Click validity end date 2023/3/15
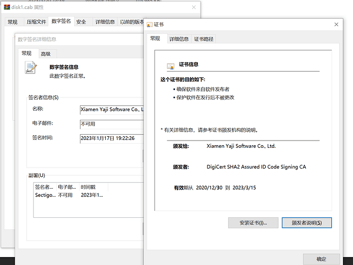 [x=245, y=188]
